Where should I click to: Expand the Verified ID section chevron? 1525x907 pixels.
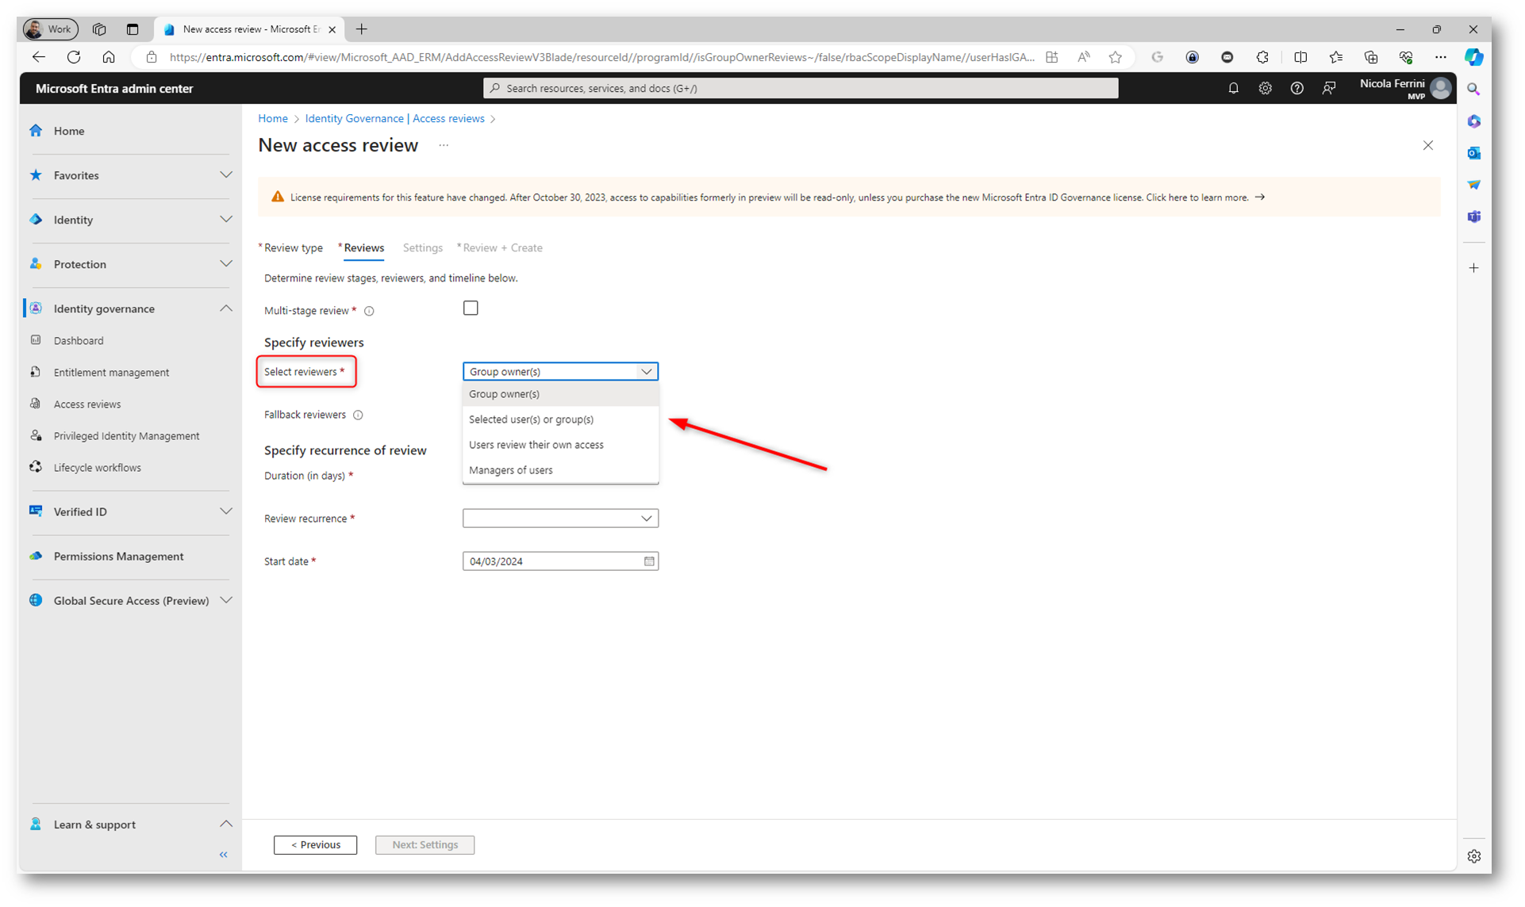[226, 511]
